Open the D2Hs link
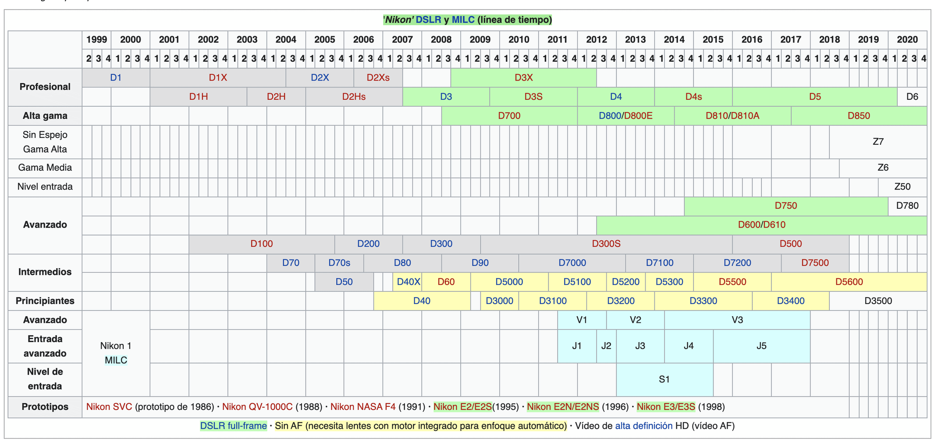The height and width of the screenshot is (448, 942). click(x=354, y=97)
